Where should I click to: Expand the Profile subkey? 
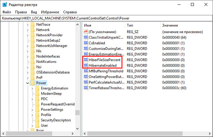32,115
